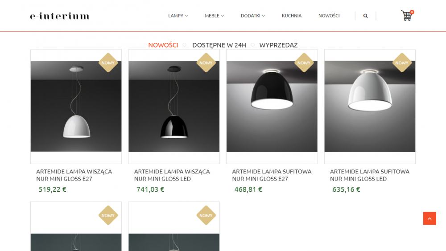The height and width of the screenshot is (251, 446).
Task: Click the black hanging lamp product image
Action: pos(174,106)
